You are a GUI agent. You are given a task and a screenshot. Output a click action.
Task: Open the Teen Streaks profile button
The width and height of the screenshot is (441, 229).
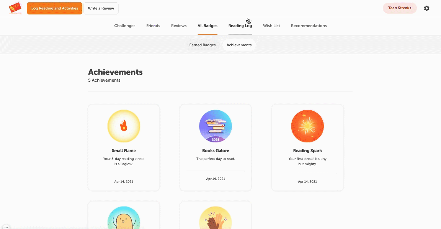click(x=400, y=8)
